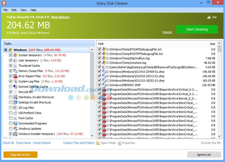Click the file icon for MEMORY.DMP
This screenshot has height=162, width=225.
(104, 85)
